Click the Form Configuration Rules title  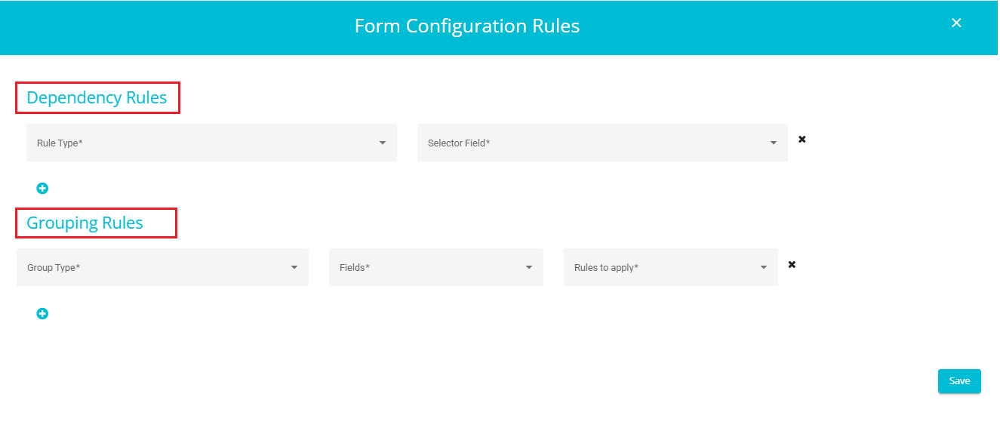pos(467,26)
